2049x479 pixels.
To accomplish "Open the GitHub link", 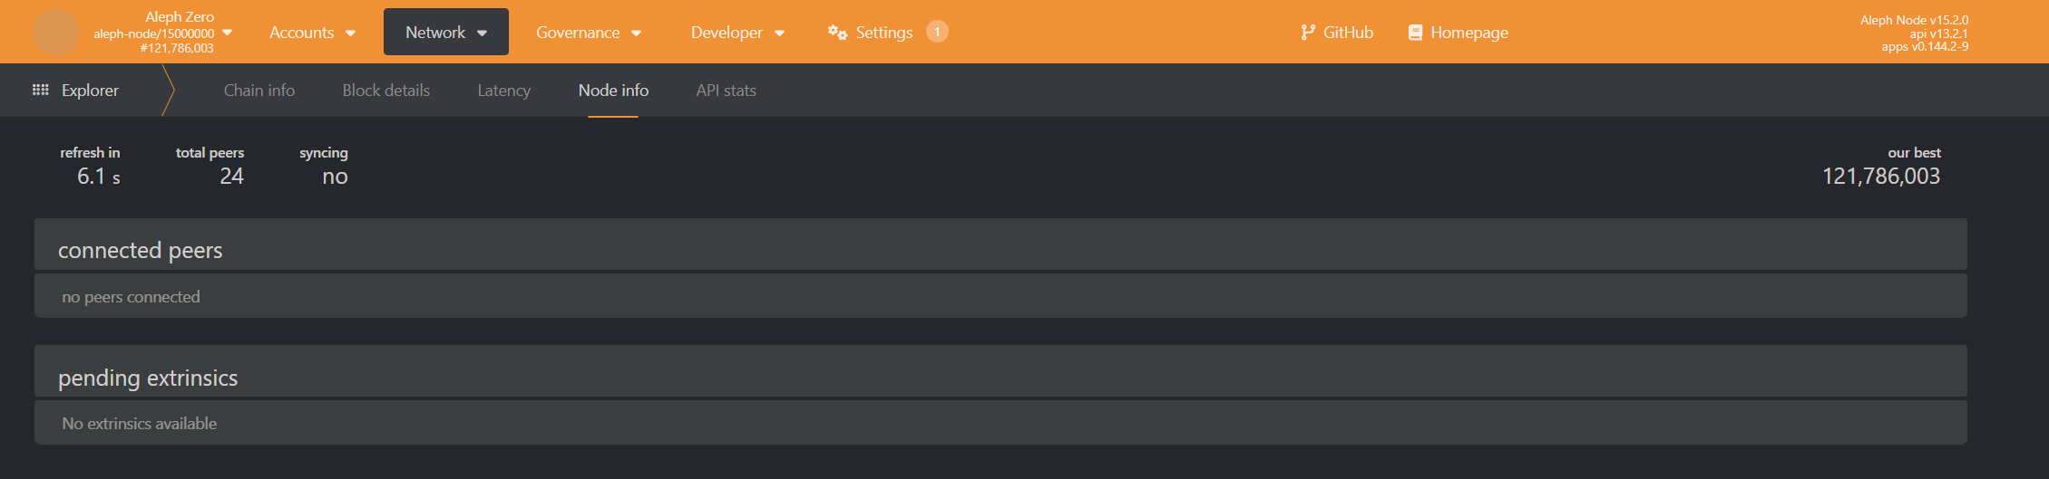I will tap(1348, 33).
